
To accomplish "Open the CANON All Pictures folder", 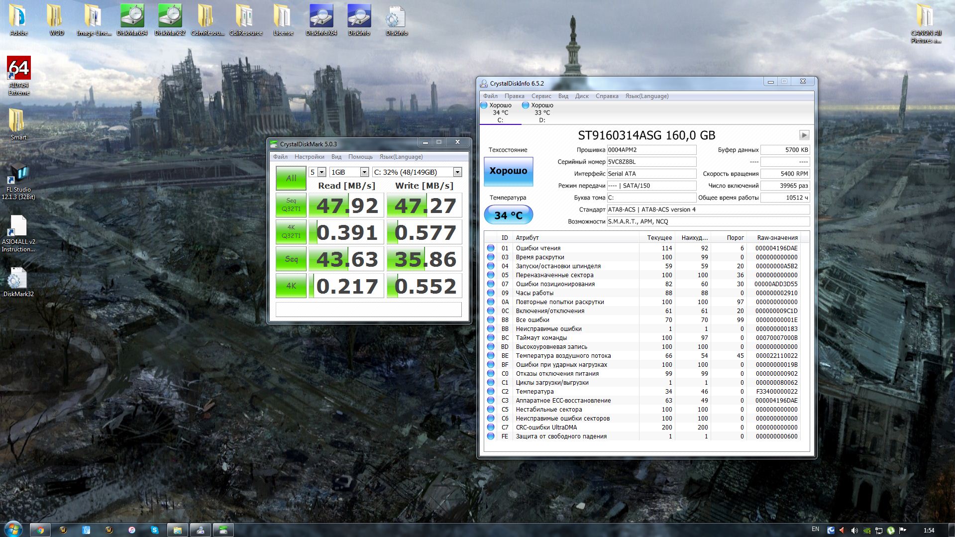I will tap(926, 17).
